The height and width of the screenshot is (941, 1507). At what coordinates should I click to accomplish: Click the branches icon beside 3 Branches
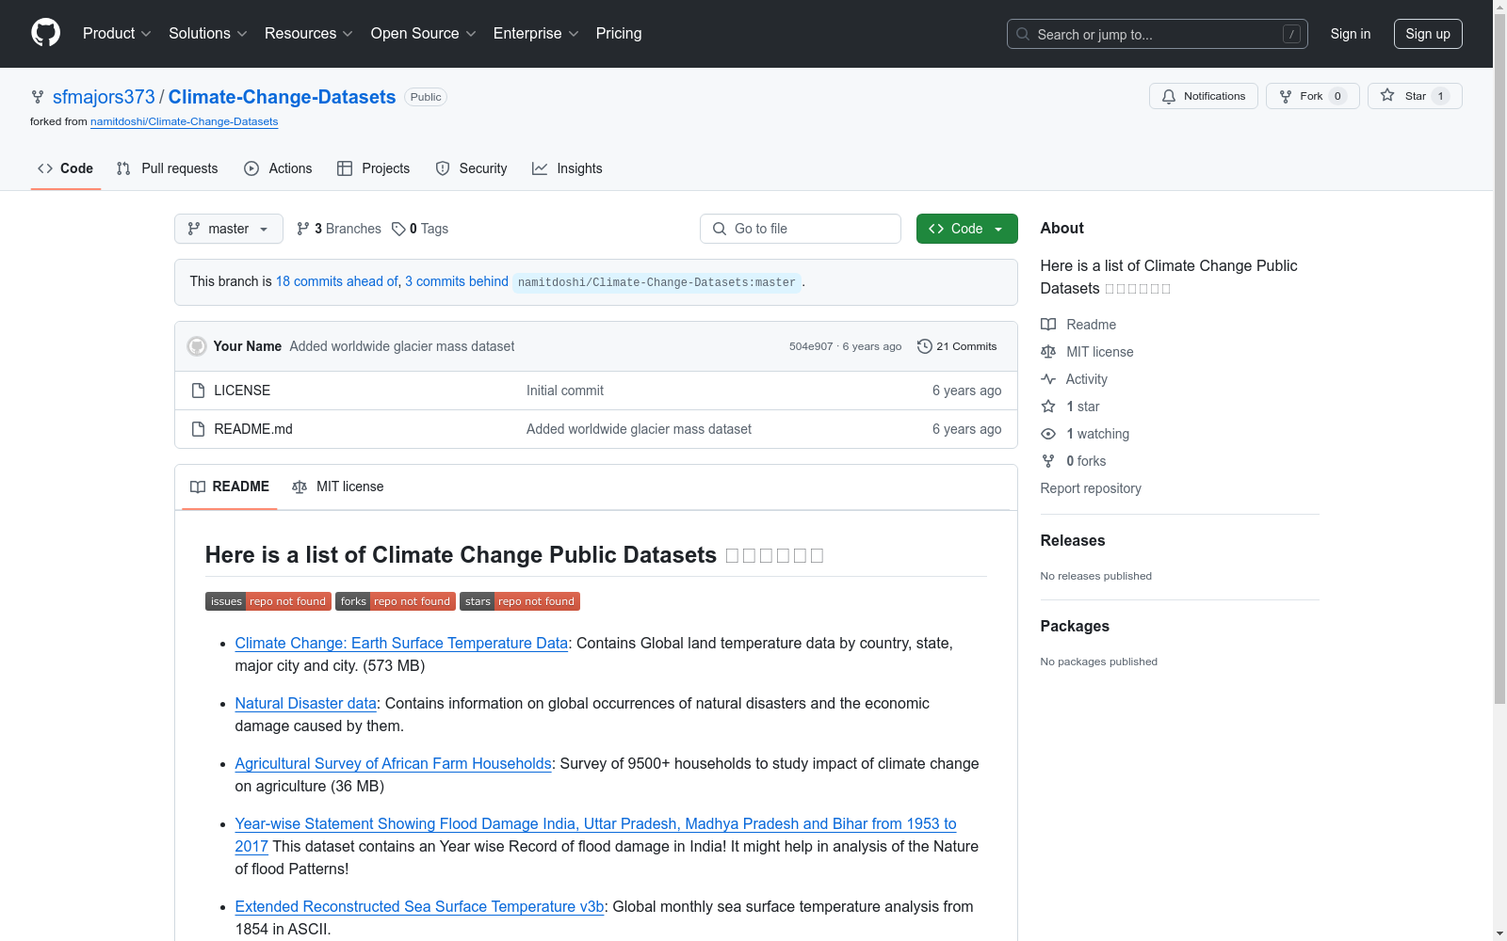click(x=303, y=229)
